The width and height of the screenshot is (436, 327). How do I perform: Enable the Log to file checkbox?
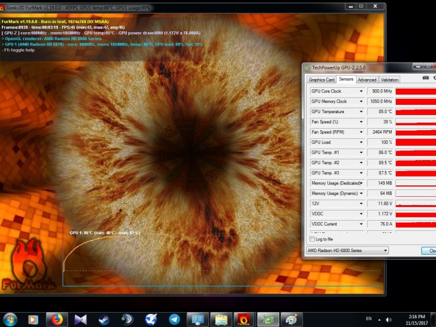point(312,240)
